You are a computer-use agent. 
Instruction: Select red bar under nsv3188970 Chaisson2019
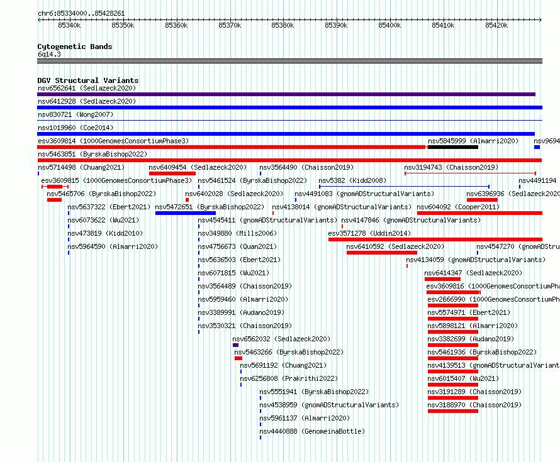pos(453,411)
